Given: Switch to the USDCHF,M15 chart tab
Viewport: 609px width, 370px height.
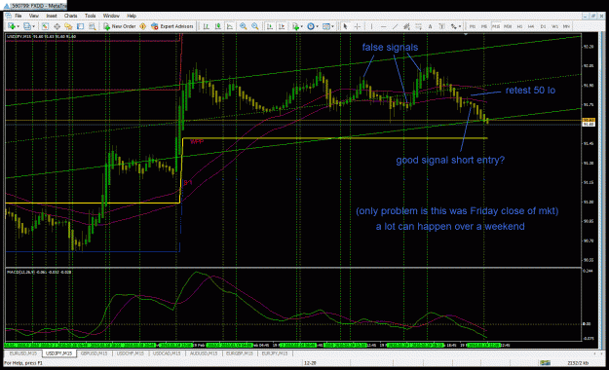Looking at the screenshot, I should point(131,353).
